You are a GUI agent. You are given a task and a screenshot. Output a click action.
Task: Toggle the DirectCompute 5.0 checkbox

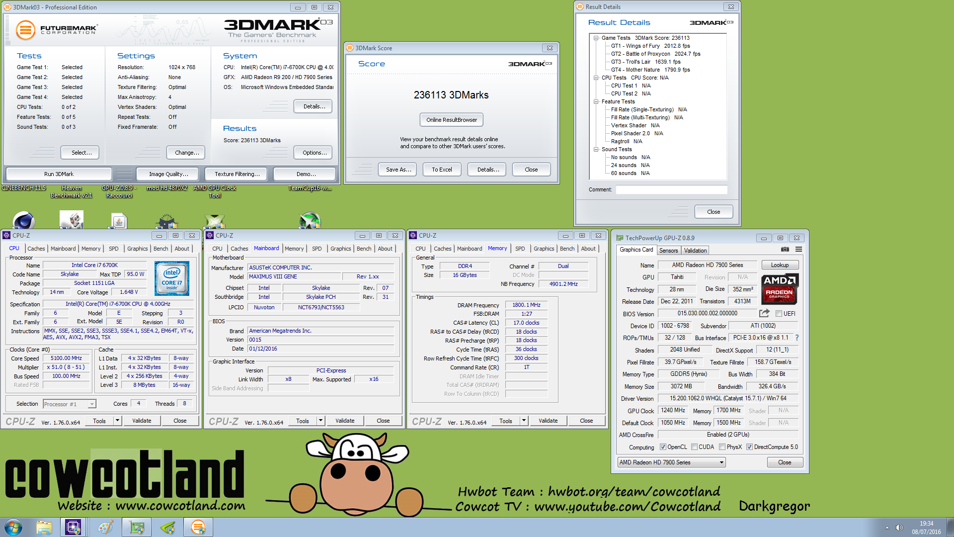click(x=749, y=447)
